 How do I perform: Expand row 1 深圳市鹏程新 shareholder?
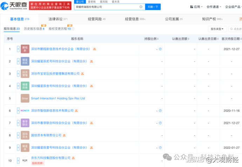pos(18,49)
